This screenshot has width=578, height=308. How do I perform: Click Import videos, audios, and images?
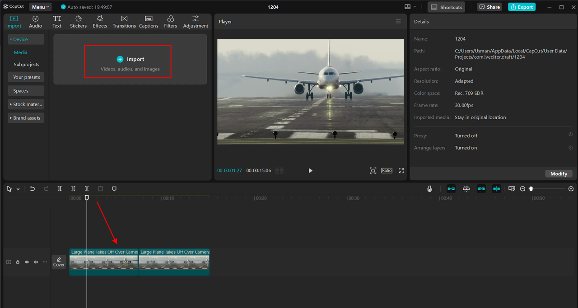pyautogui.click(x=131, y=59)
